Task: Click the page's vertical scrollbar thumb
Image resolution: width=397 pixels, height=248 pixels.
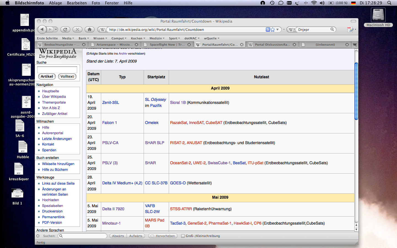Action: click(x=356, y=91)
